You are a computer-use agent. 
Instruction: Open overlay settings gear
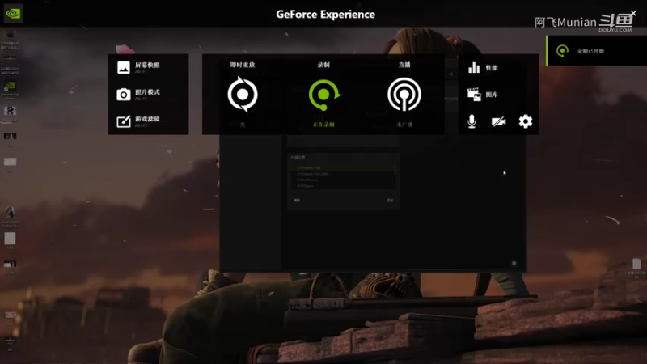525,121
